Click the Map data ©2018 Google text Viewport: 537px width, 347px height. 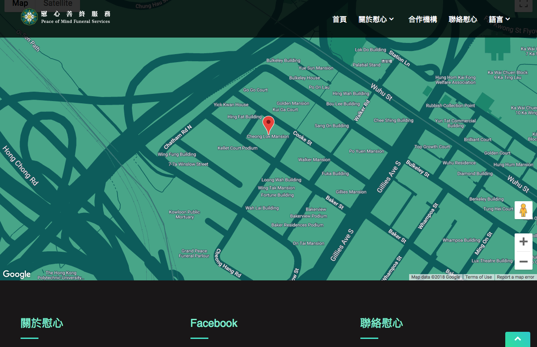(x=436, y=277)
